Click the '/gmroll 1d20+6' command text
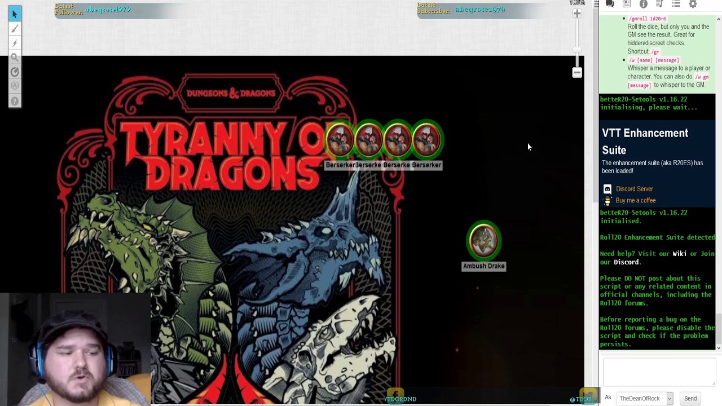 tap(647, 19)
